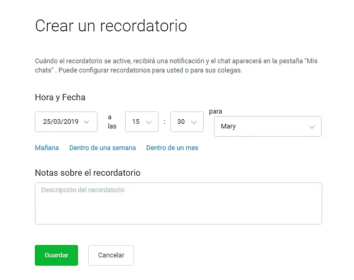Viewport: 354px width, 280px height.
Task: Pick the 'Dentro de un mes' shortcut
Action: pos(172,148)
